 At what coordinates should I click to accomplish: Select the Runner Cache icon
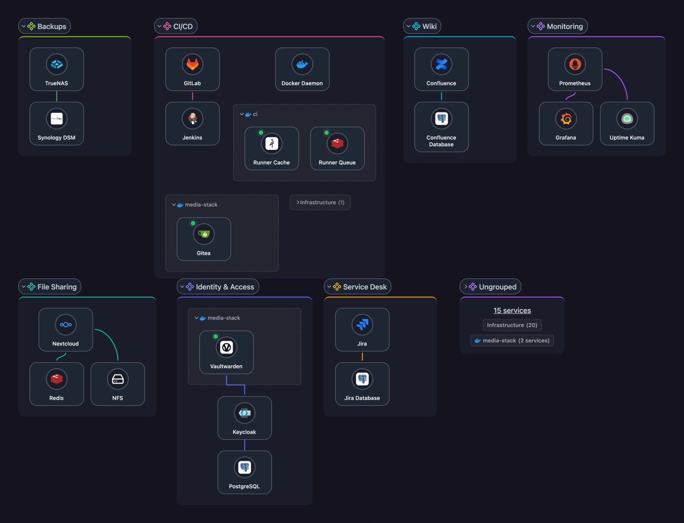pyautogui.click(x=272, y=143)
